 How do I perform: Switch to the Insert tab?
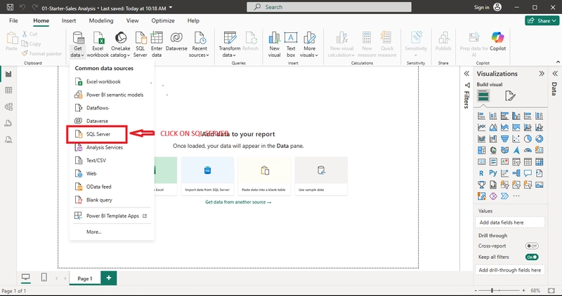[69, 20]
